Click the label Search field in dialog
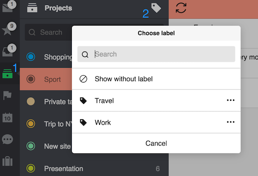 [156, 54]
